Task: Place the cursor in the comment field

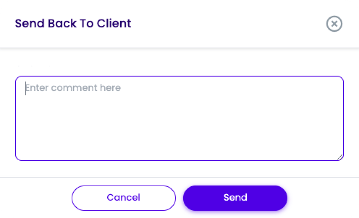Action: pos(179,118)
